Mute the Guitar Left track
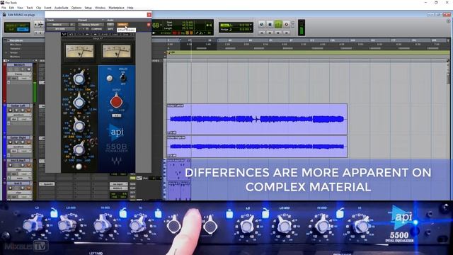 point(28,110)
